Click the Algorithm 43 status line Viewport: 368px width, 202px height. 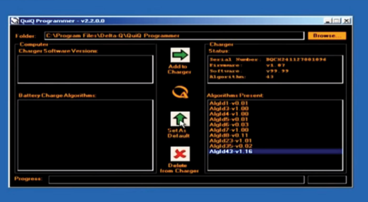[x=241, y=77]
